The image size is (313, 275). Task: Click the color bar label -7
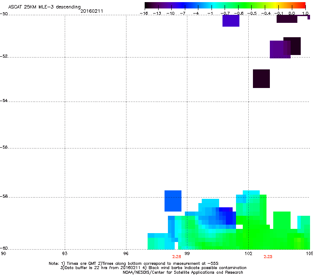point(183,14)
